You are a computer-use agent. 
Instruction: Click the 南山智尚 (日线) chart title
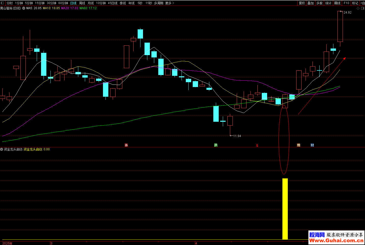10,8
